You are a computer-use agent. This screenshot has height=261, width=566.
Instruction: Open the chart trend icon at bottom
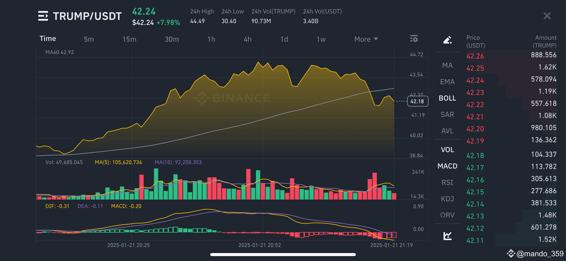(447, 235)
